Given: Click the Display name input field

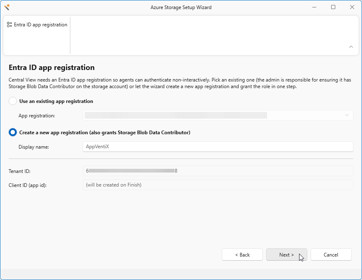Looking at the screenshot, I should tap(218, 147).
